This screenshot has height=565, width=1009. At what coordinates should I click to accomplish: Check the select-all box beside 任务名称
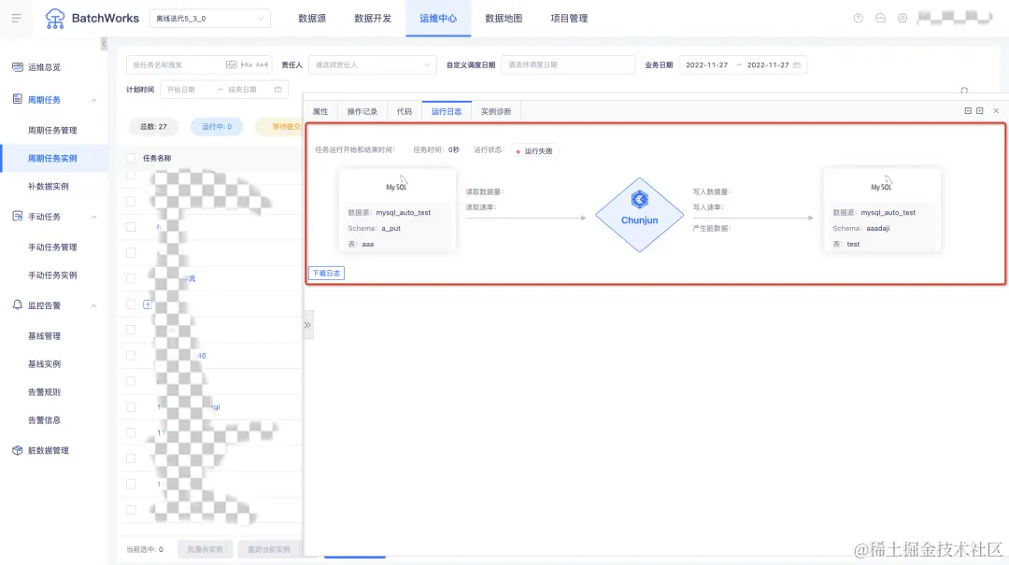click(131, 158)
